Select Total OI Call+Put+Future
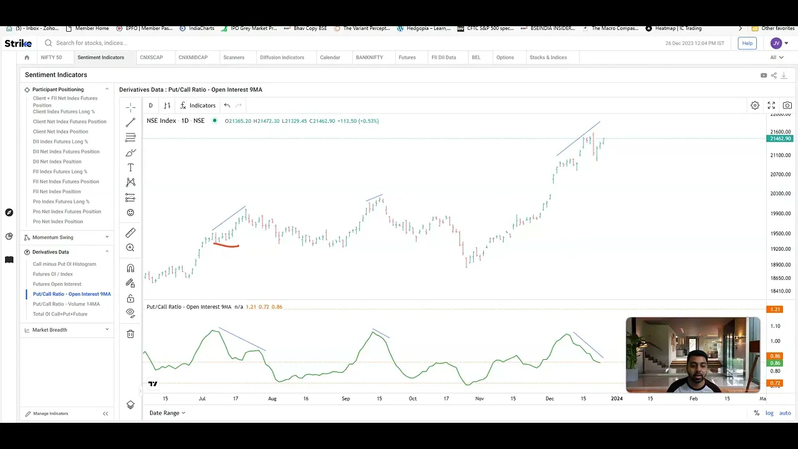 click(x=60, y=314)
